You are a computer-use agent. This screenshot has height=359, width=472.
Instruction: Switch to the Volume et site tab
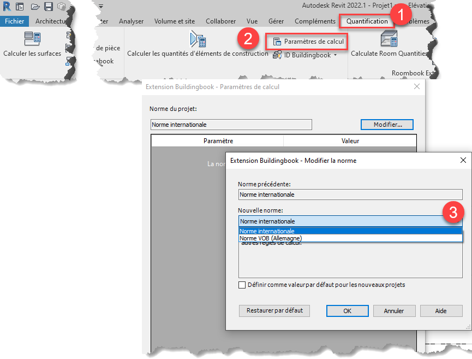pos(174,21)
